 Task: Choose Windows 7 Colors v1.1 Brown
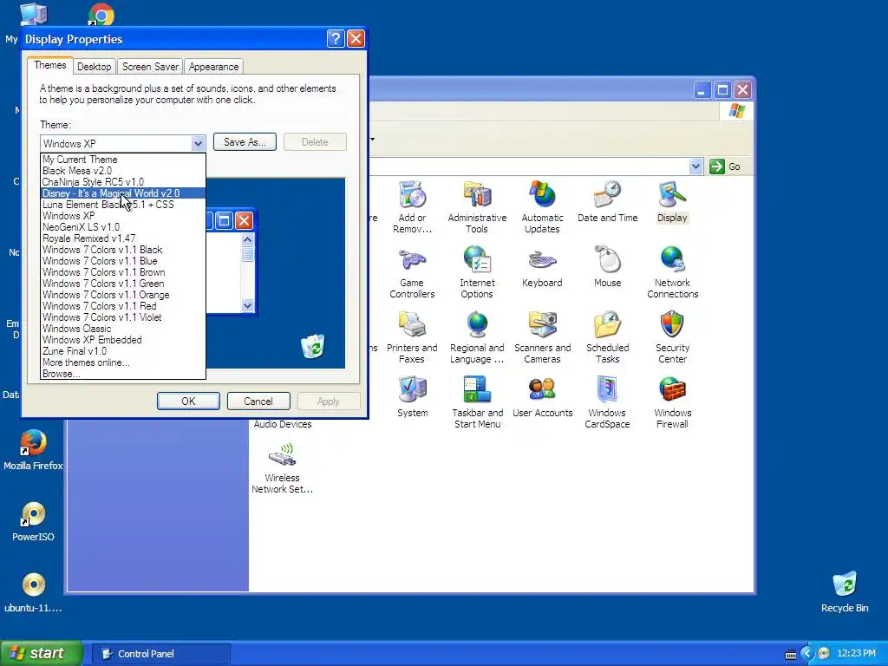123,272
